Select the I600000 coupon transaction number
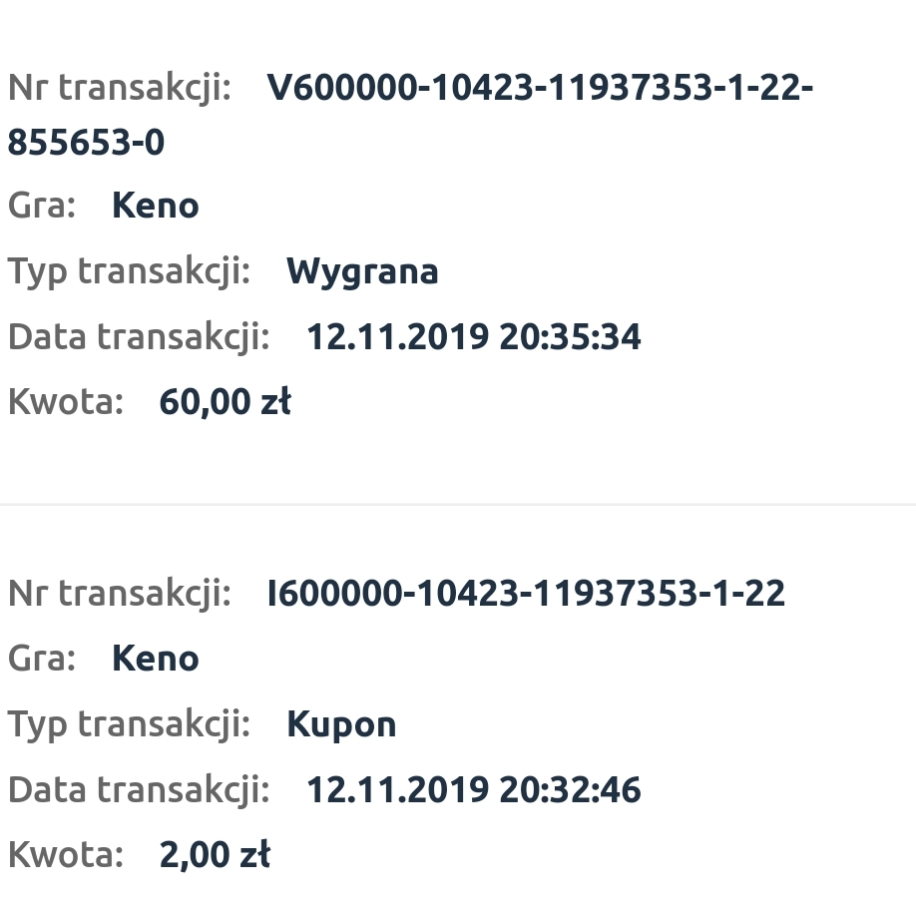This screenshot has height=914, width=916. (x=526, y=594)
